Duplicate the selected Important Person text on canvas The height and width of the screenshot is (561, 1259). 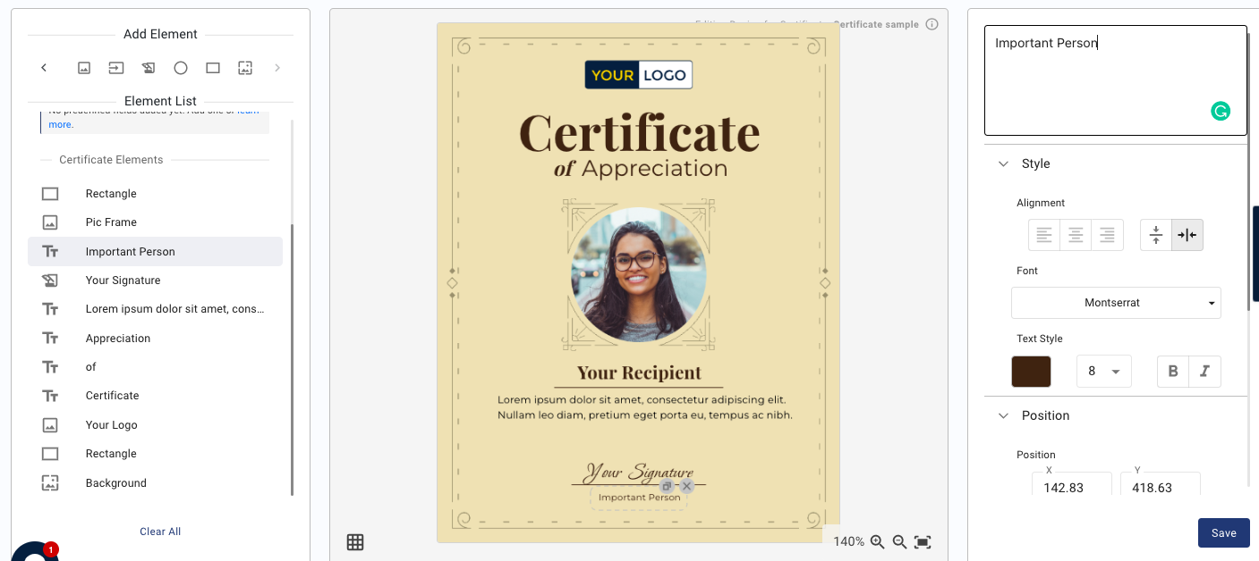[x=667, y=486]
